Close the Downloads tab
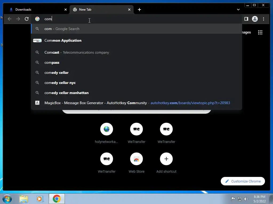The image size is (273, 204). tap(66, 10)
